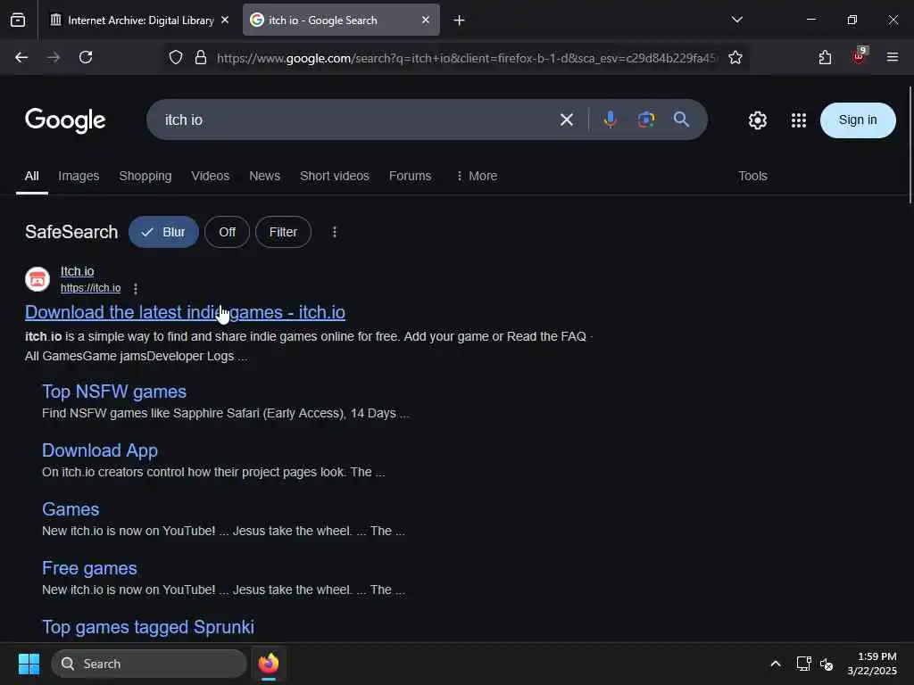
Task: Switch to Short videos results
Action: tap(335, 176)
